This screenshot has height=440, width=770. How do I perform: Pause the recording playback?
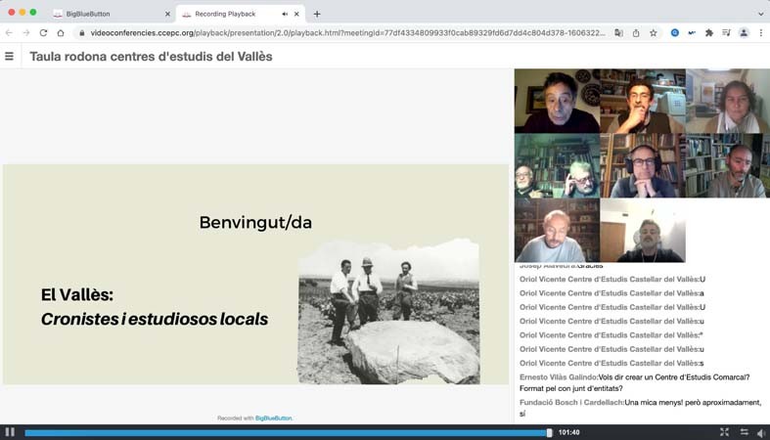tap(10, 432)
